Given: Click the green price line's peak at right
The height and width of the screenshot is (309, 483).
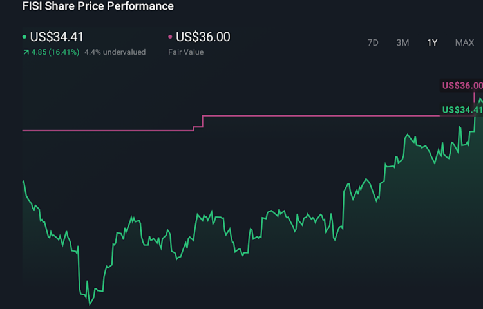Looking at the screenshot, I should [x=480, y=98].
